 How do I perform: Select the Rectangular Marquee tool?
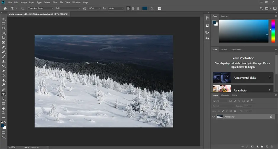4,24
